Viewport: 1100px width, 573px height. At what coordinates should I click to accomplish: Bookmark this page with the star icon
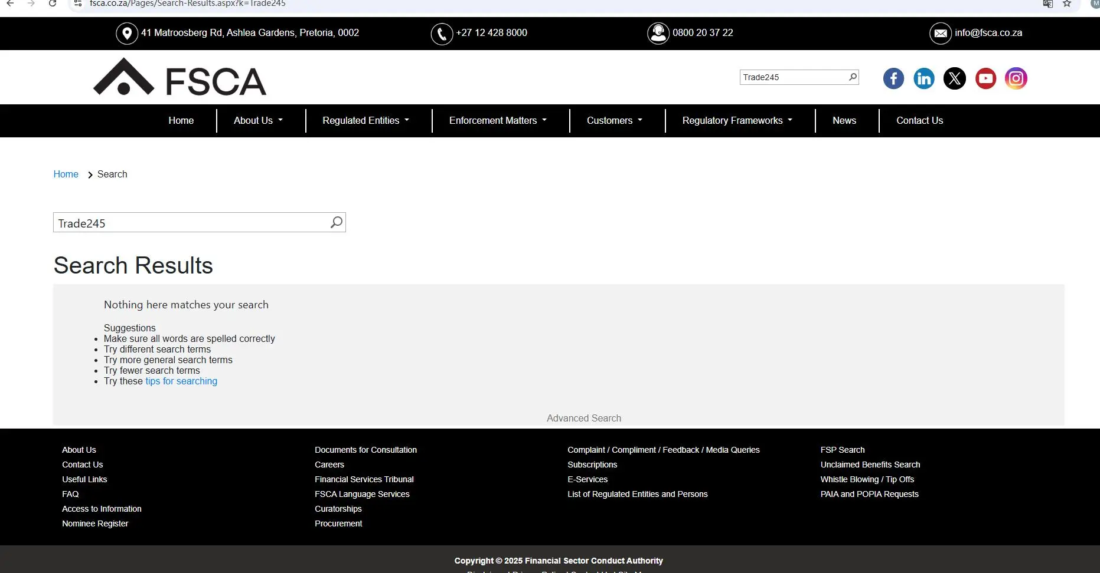click(x=1067, y=4)
